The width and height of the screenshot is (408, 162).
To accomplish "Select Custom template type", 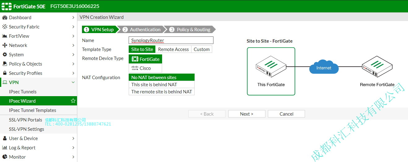I will click(x=202, y=49).
